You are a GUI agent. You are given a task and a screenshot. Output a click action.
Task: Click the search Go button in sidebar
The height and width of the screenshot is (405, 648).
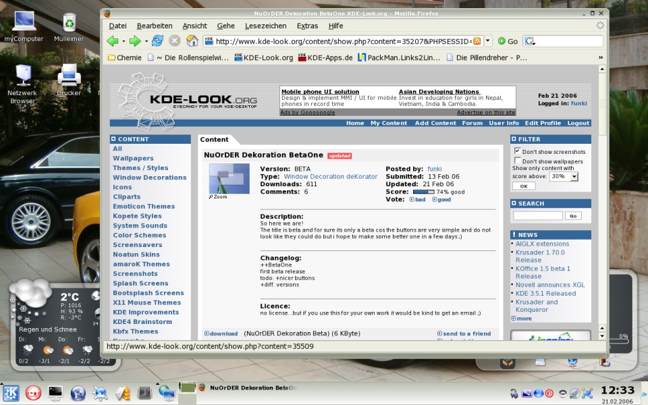[x=573, y=216]
